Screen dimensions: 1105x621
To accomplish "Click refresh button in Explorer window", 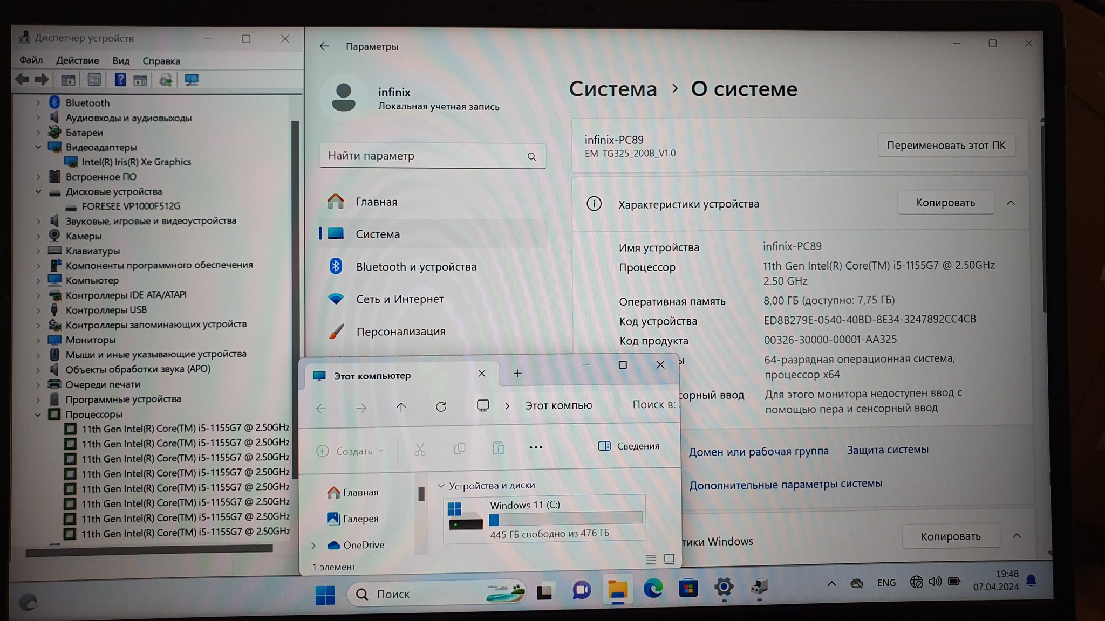I will [441, 407].
